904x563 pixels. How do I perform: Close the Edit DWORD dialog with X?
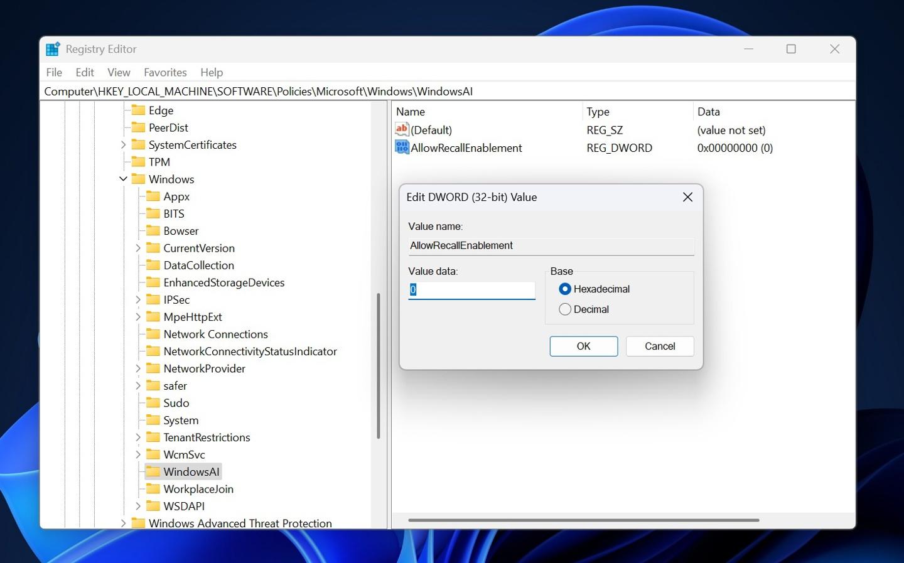(x=687, y=197)
